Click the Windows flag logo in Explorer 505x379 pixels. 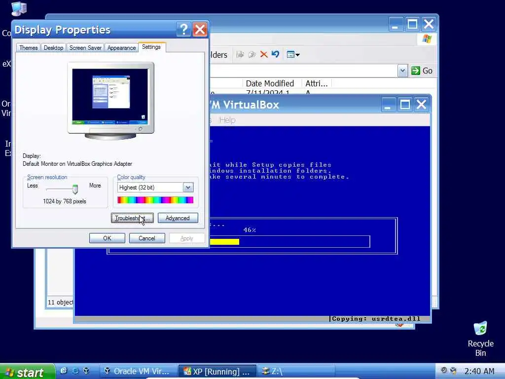pos(427,39)
